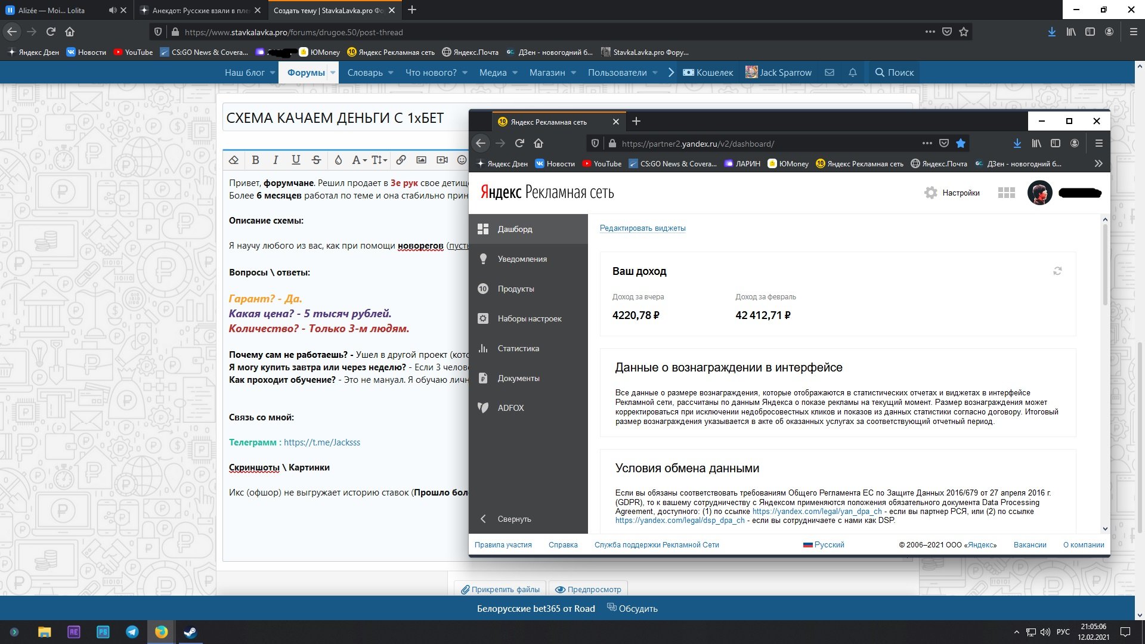
Task: Change language via Русский selector
Action: tap(824, 545)
